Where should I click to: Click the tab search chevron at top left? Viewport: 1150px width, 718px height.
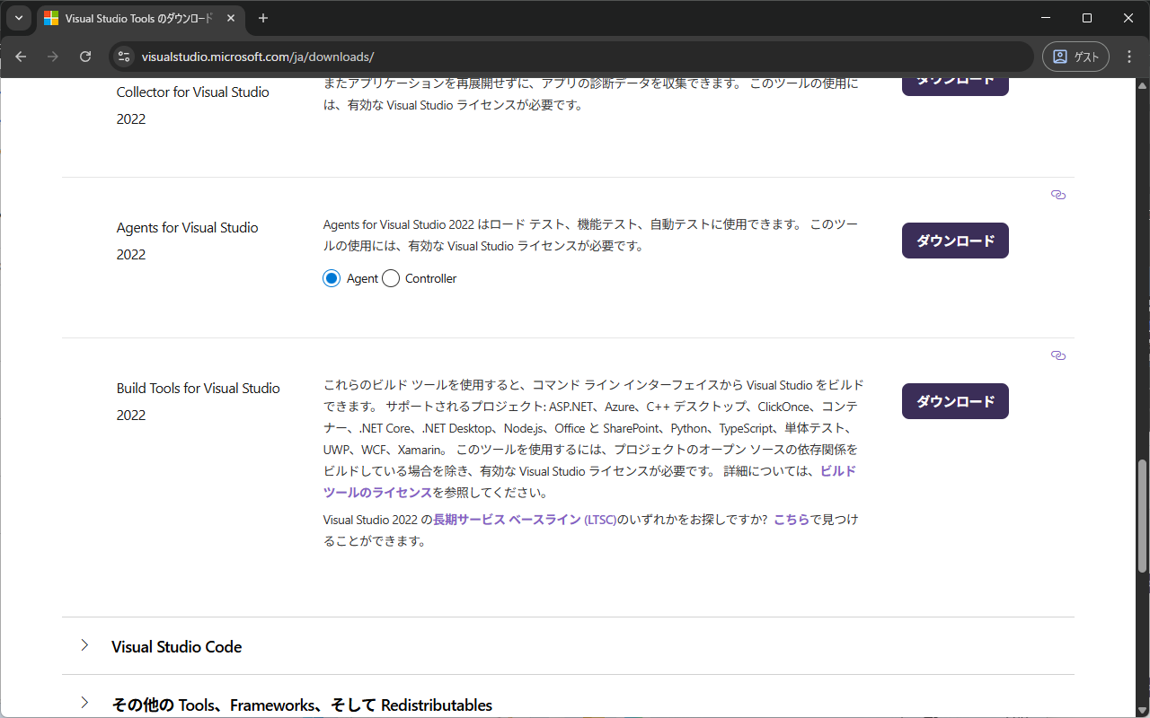(17, 18)
